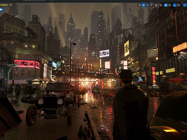This screenshot has width=187, height=140.
Task: Cycle the world/local coordinate system globe icon
Action: (x=156, y=5)
